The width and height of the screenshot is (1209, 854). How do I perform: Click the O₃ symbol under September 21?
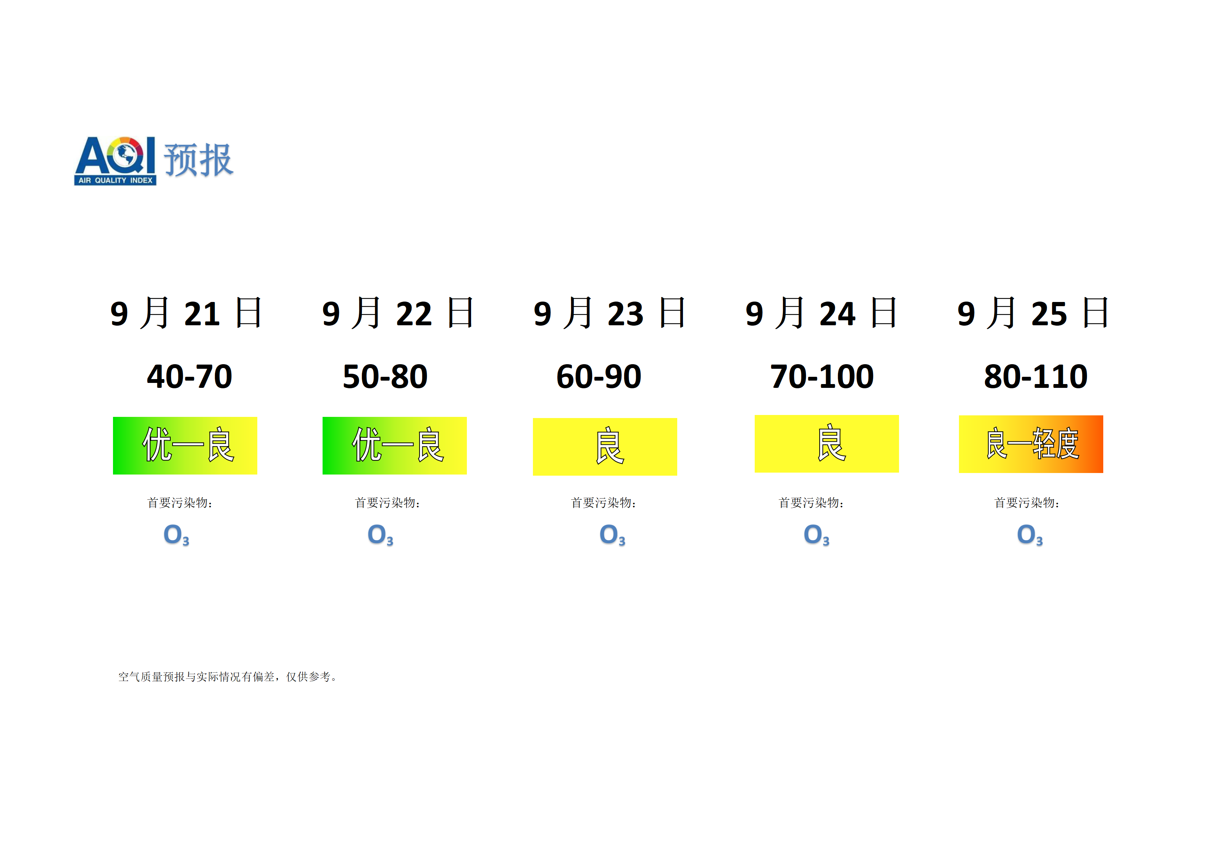[176, 534]
